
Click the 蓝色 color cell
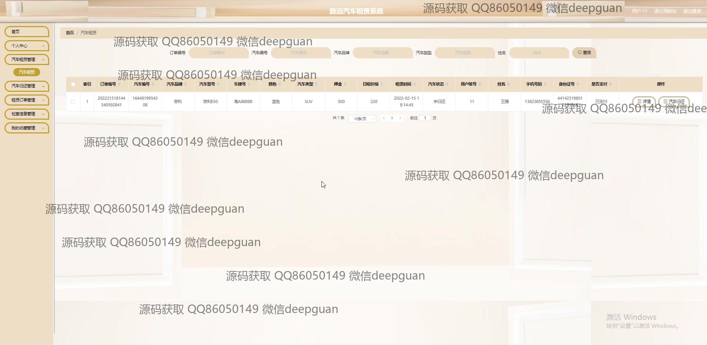click(x=276, y=101)
